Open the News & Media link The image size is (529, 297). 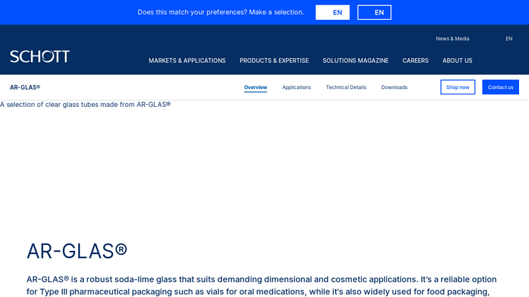[452, 39]
